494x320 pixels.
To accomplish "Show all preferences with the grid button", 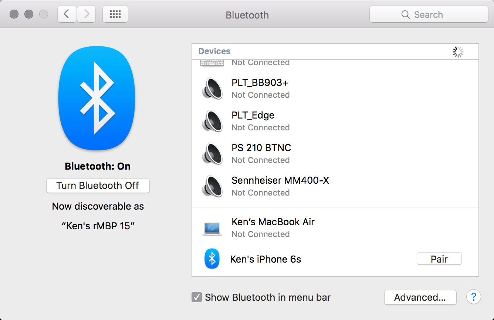I will (x=115, y=14).
